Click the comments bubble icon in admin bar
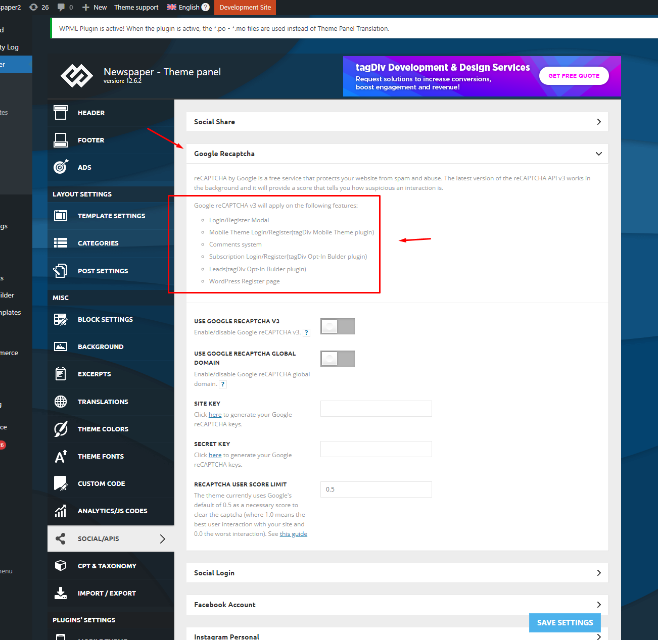This screenshot has width=658, height=640. [x=61, y=7]
